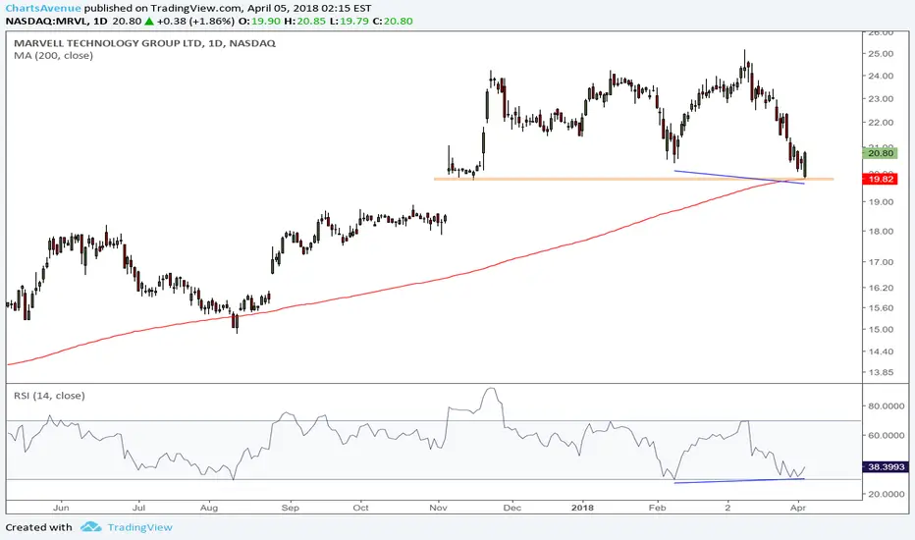Click the C:20.80 close value
This screenshot has width=915, height=540.
393,21
